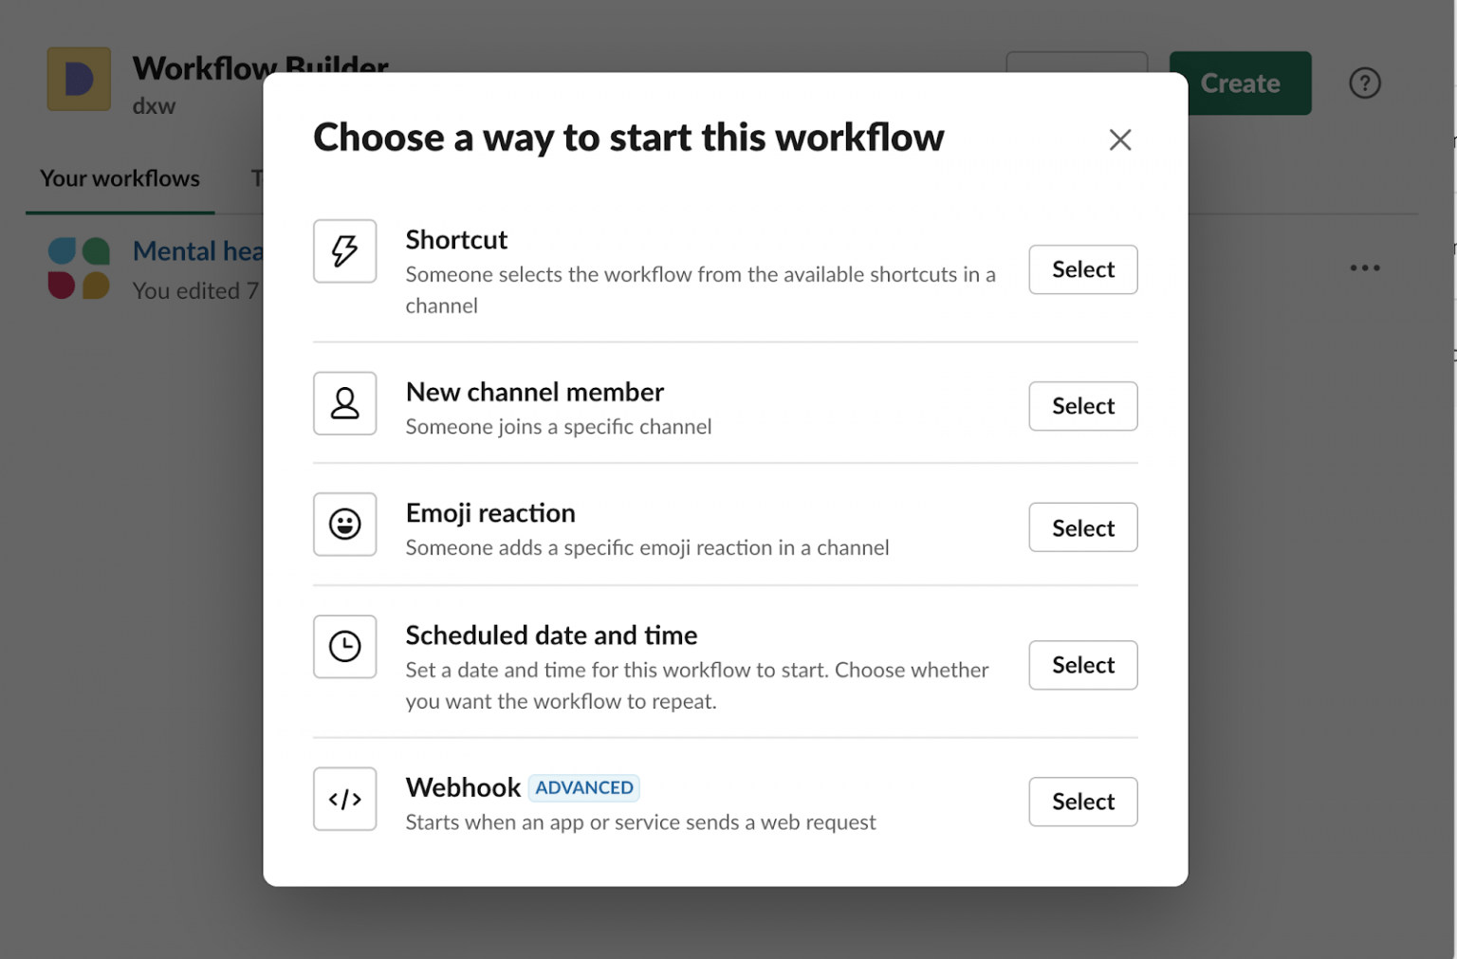
Task: Open the three-dot options menu for the workflow
Action: pyautogui.click(x=1365, y=267)
